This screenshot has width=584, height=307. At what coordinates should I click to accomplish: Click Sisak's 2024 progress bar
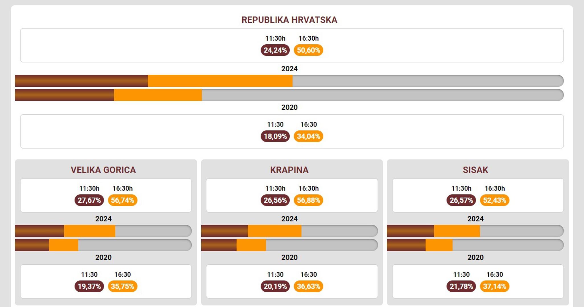(475, 231)
